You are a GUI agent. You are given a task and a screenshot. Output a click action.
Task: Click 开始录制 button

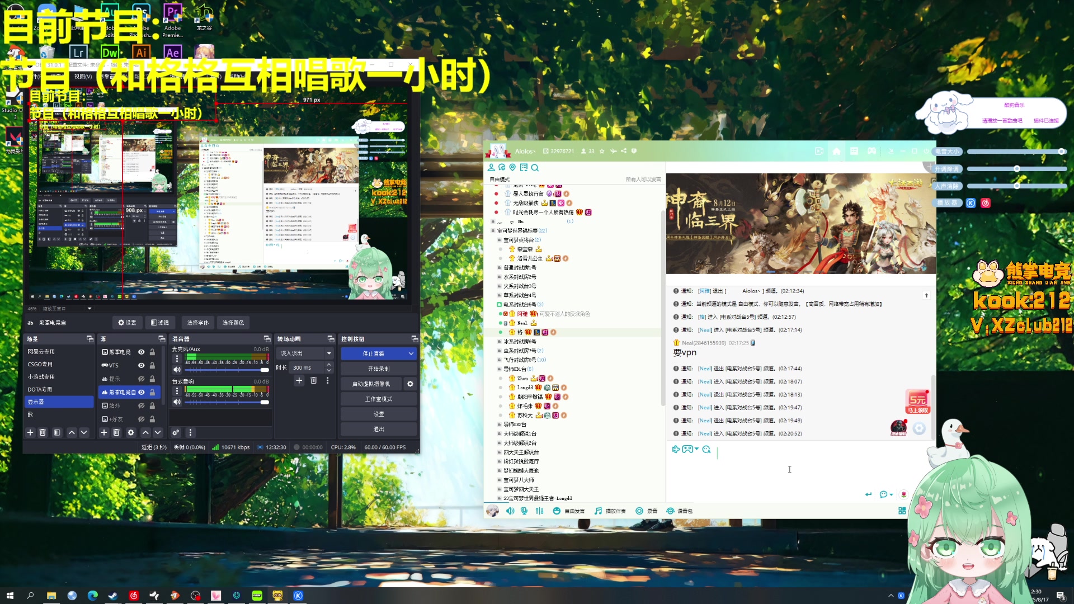379,369
